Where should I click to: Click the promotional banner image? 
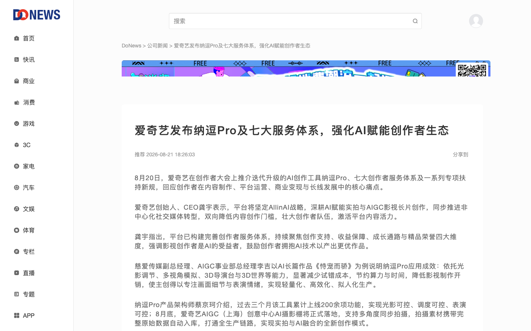[x=306, y=68]
